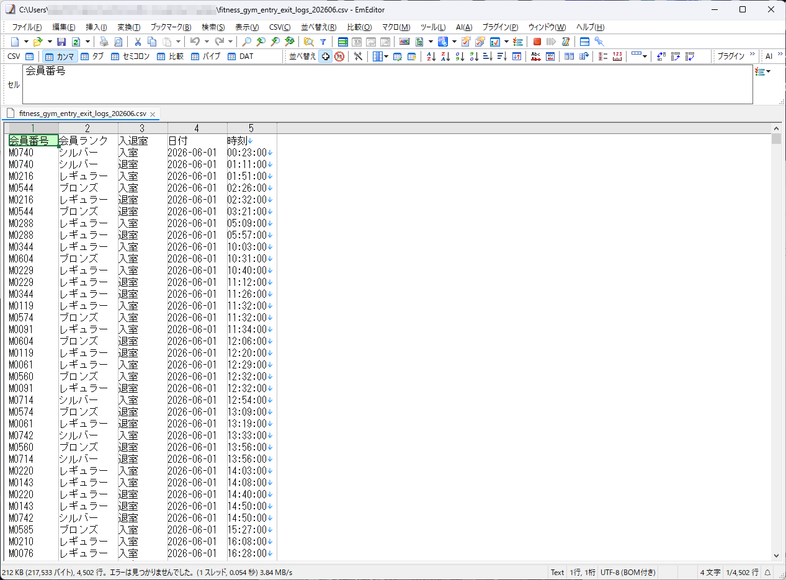
Task: Click the scroll down arrow
Action: coord(776,556)
